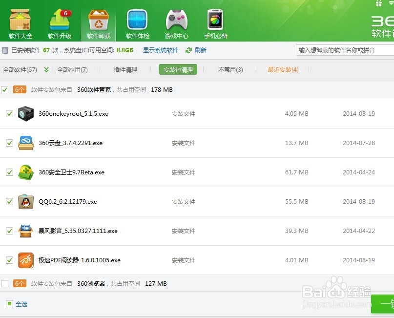Viewport: 394px width, 318px height.
Task: Click the green refresh arrows icon
Action: point(188,50)
